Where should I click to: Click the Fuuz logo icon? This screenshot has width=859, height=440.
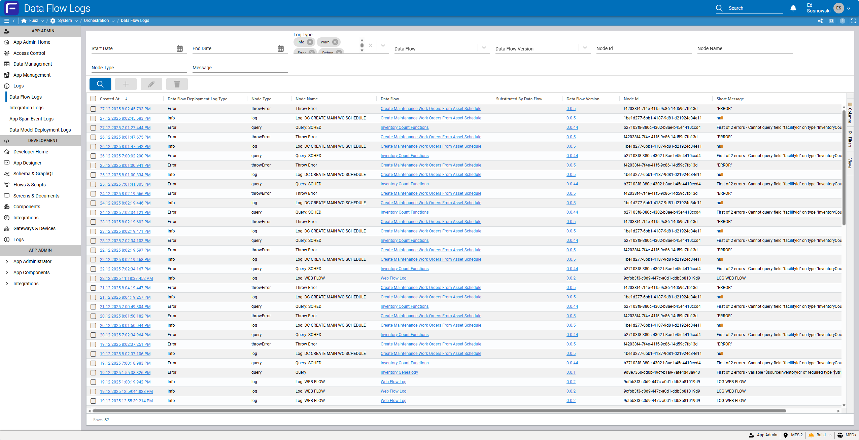pos(11,8)
